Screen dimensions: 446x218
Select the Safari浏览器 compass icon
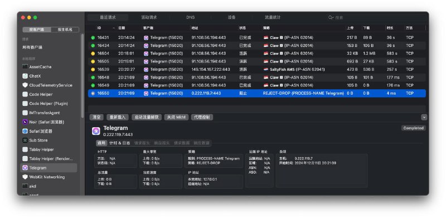pos(25,131)
